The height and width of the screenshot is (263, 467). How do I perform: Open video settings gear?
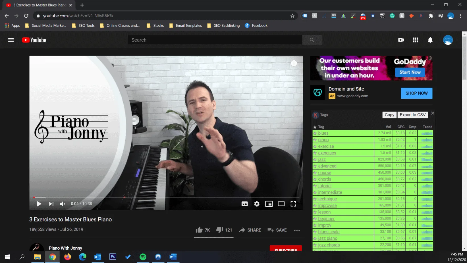coord(257,204)
